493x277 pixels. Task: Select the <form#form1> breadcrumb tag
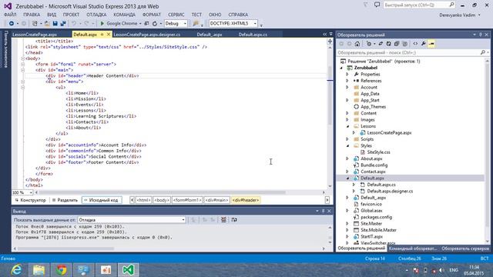point(187,200)
